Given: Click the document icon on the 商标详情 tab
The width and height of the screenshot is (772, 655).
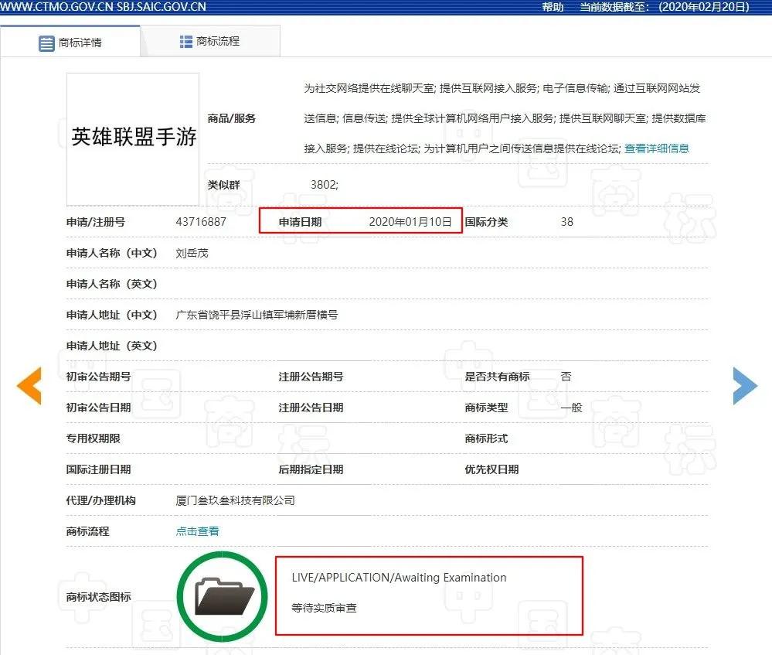Looking at the screenshot, I should [46, 43].
